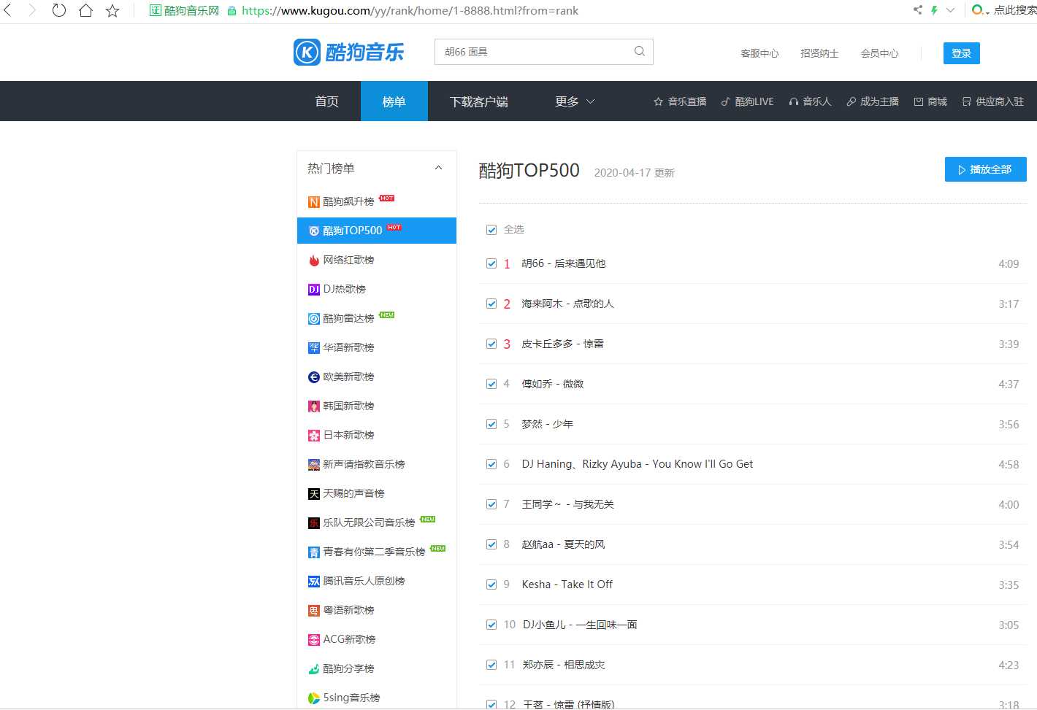
Task: Click the ACG新歌榜 pink icon
Action: point(314,640)
